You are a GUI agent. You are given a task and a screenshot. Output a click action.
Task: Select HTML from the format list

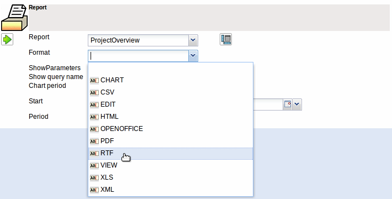click(x=171, y=117)
